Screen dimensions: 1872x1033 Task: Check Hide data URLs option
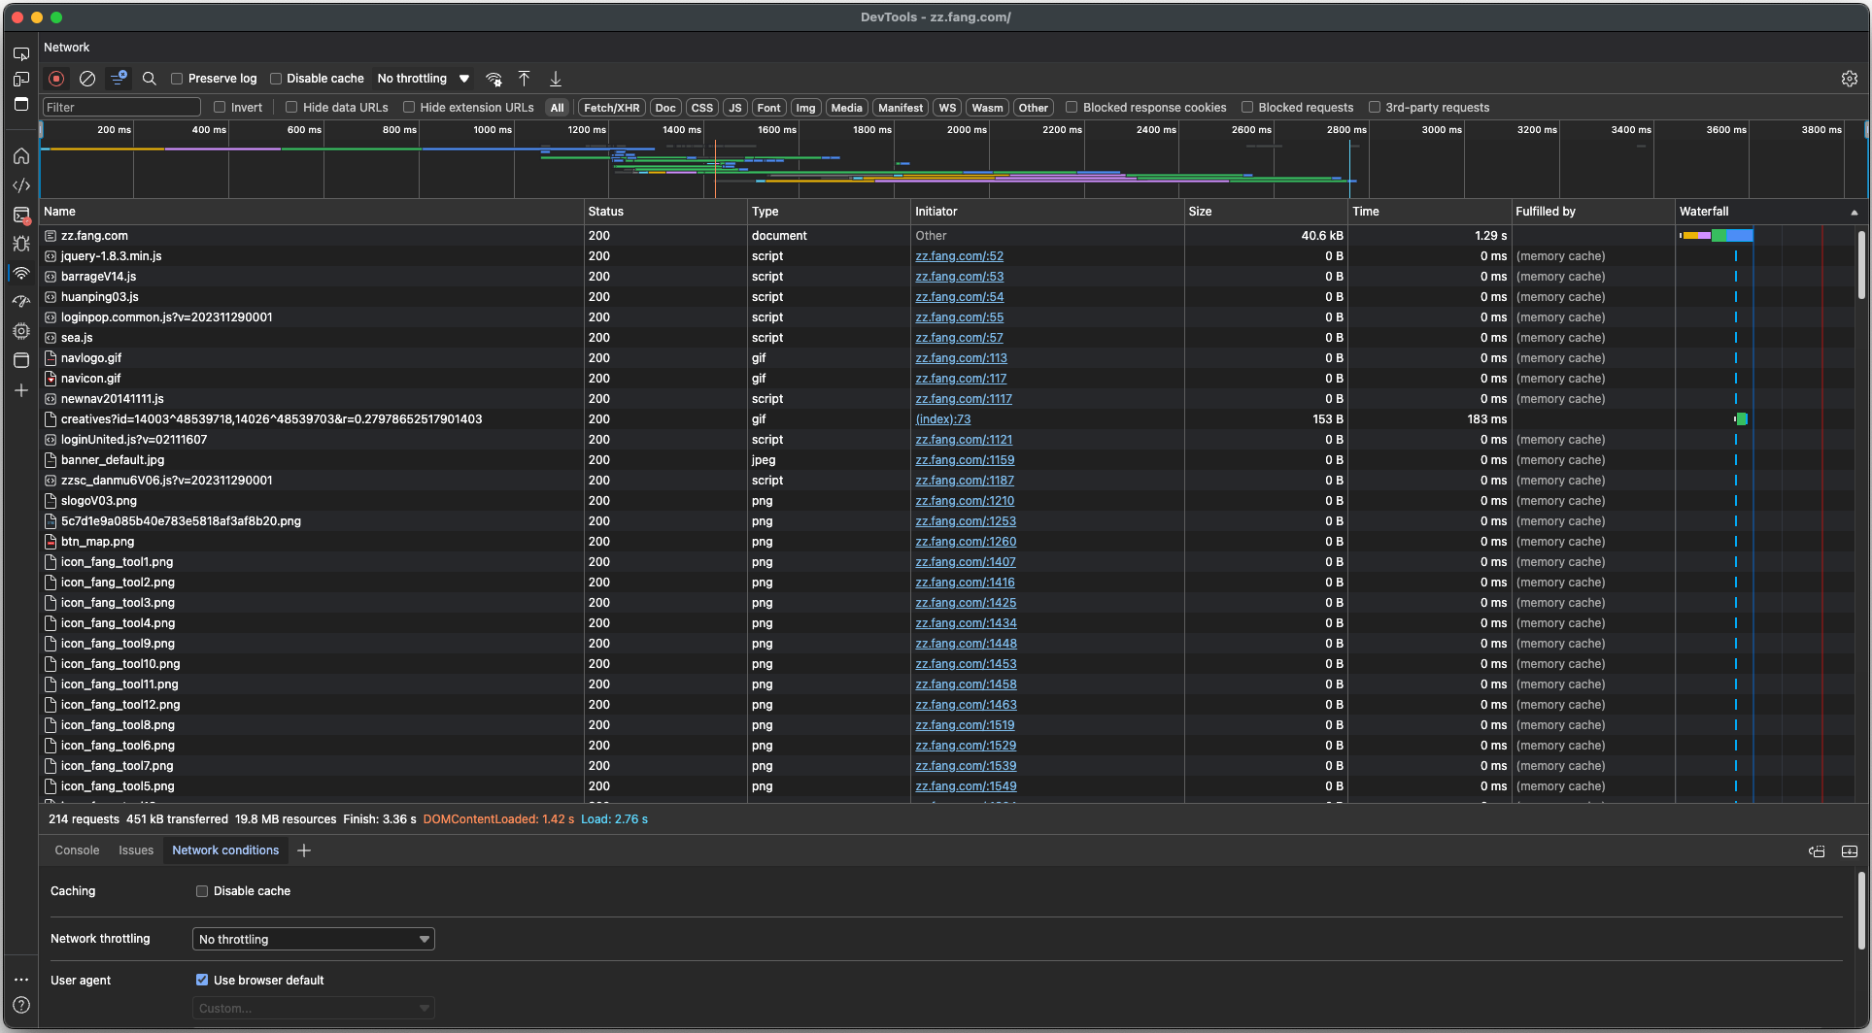coord(291,108)
